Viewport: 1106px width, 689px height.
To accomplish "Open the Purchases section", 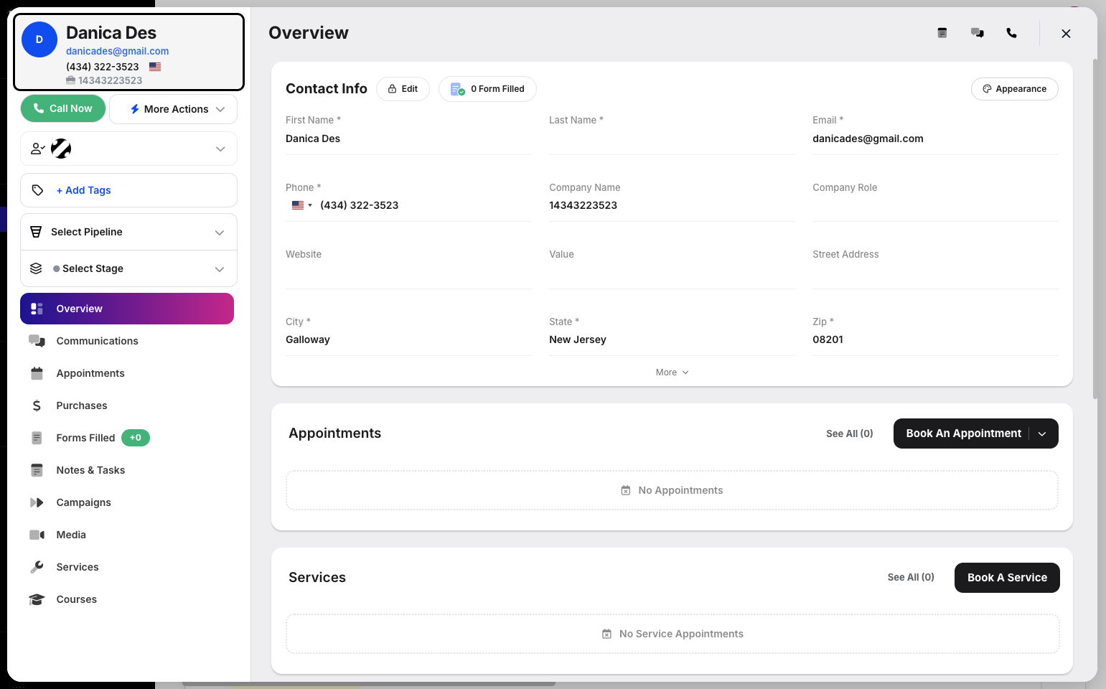I will (82, 406).
